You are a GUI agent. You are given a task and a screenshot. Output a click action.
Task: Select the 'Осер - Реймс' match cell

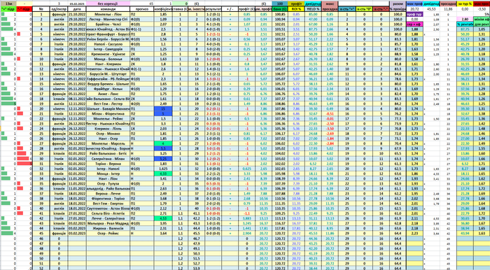[108, 233]
